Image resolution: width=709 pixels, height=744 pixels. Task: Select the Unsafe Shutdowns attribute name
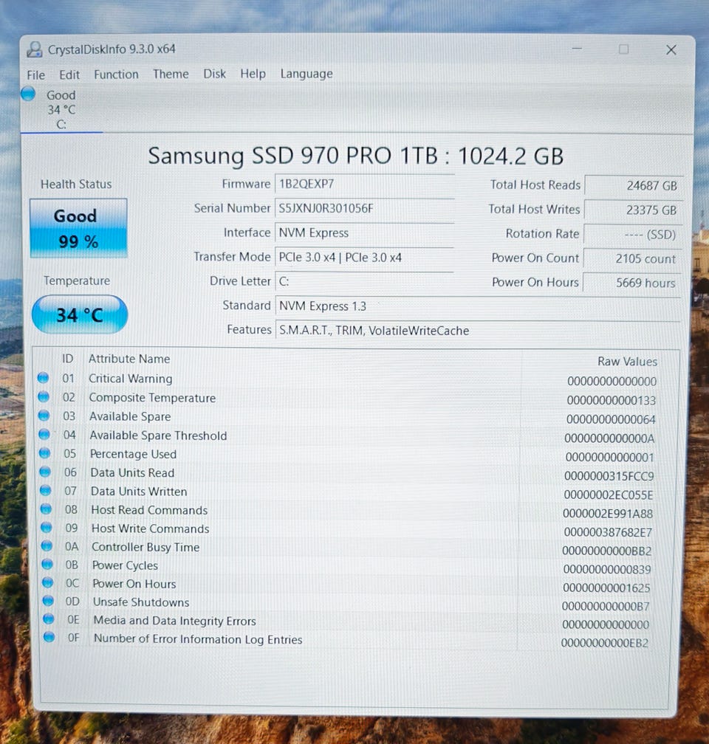141,602
